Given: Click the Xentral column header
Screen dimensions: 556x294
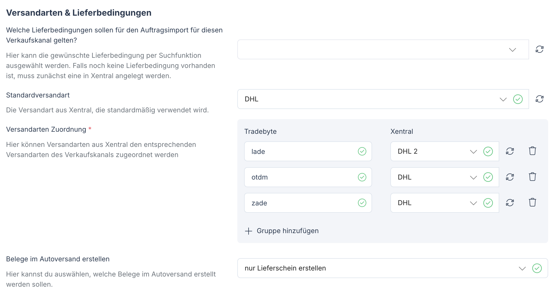Looking at the screenshot, I should click(x=402, y=131).
